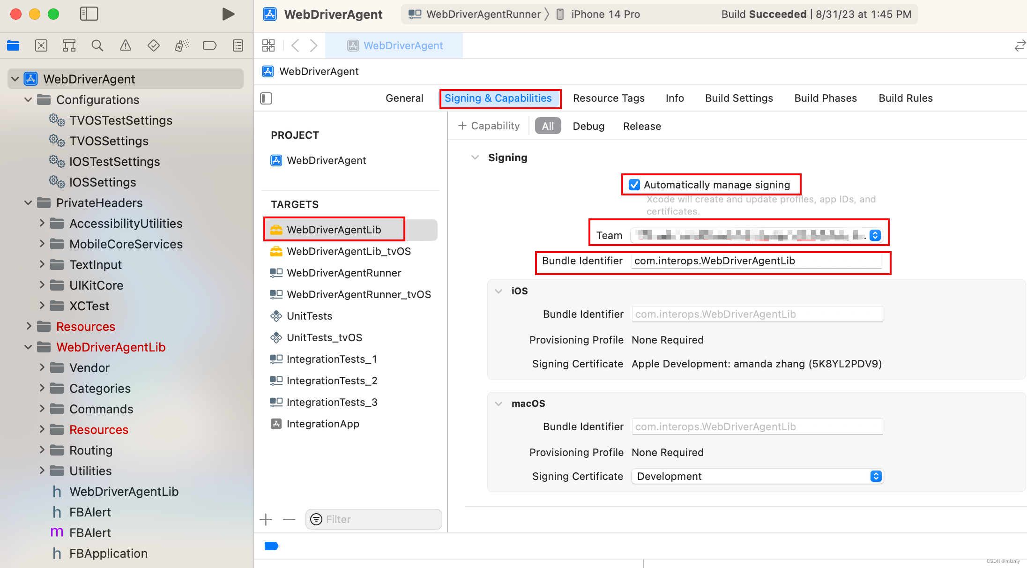Open the Issue navigator warning icon
The width and height of the screenshot is (1027, 568).
[126, 45]
